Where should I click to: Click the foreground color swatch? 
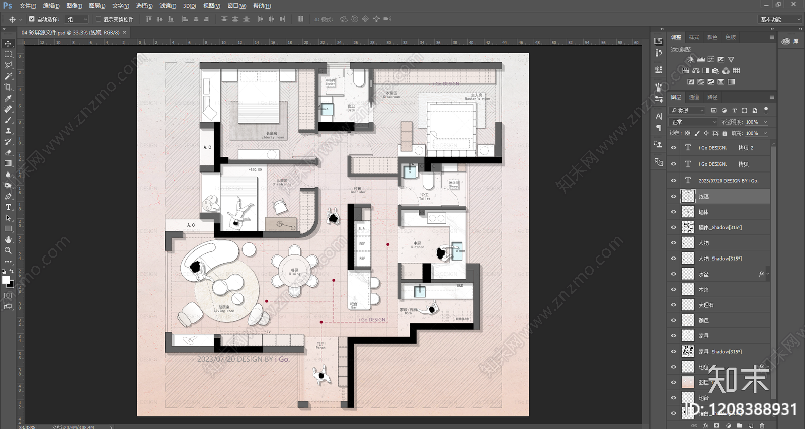click(x=6, y=280)
